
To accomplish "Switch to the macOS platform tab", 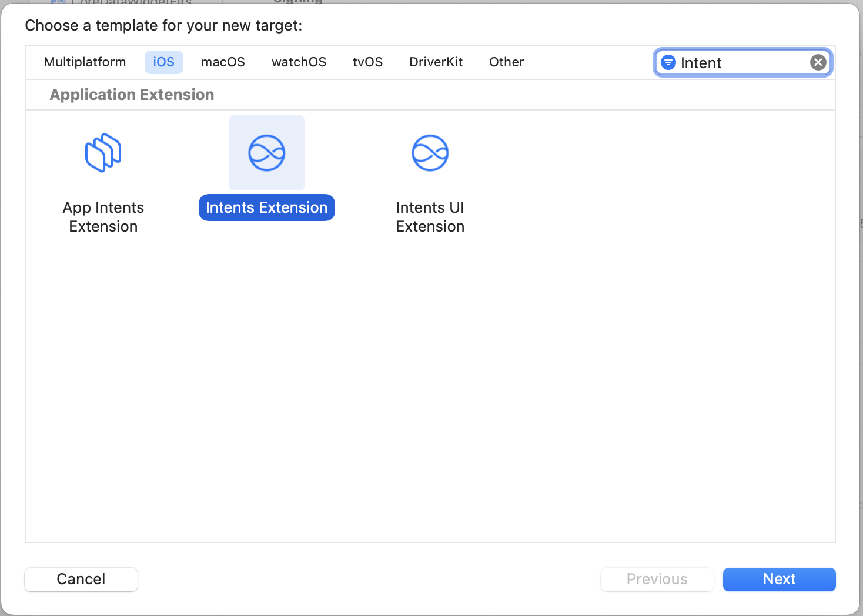I will (x=223, y=62).
